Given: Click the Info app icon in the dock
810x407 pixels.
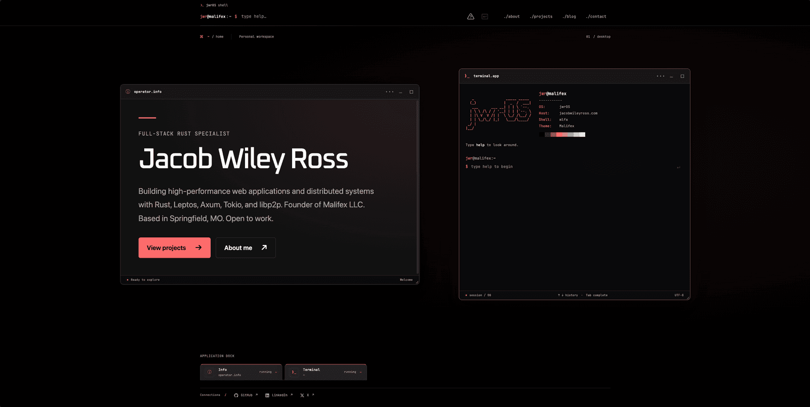Looking at the screenshot, I should tap(210, 372).
